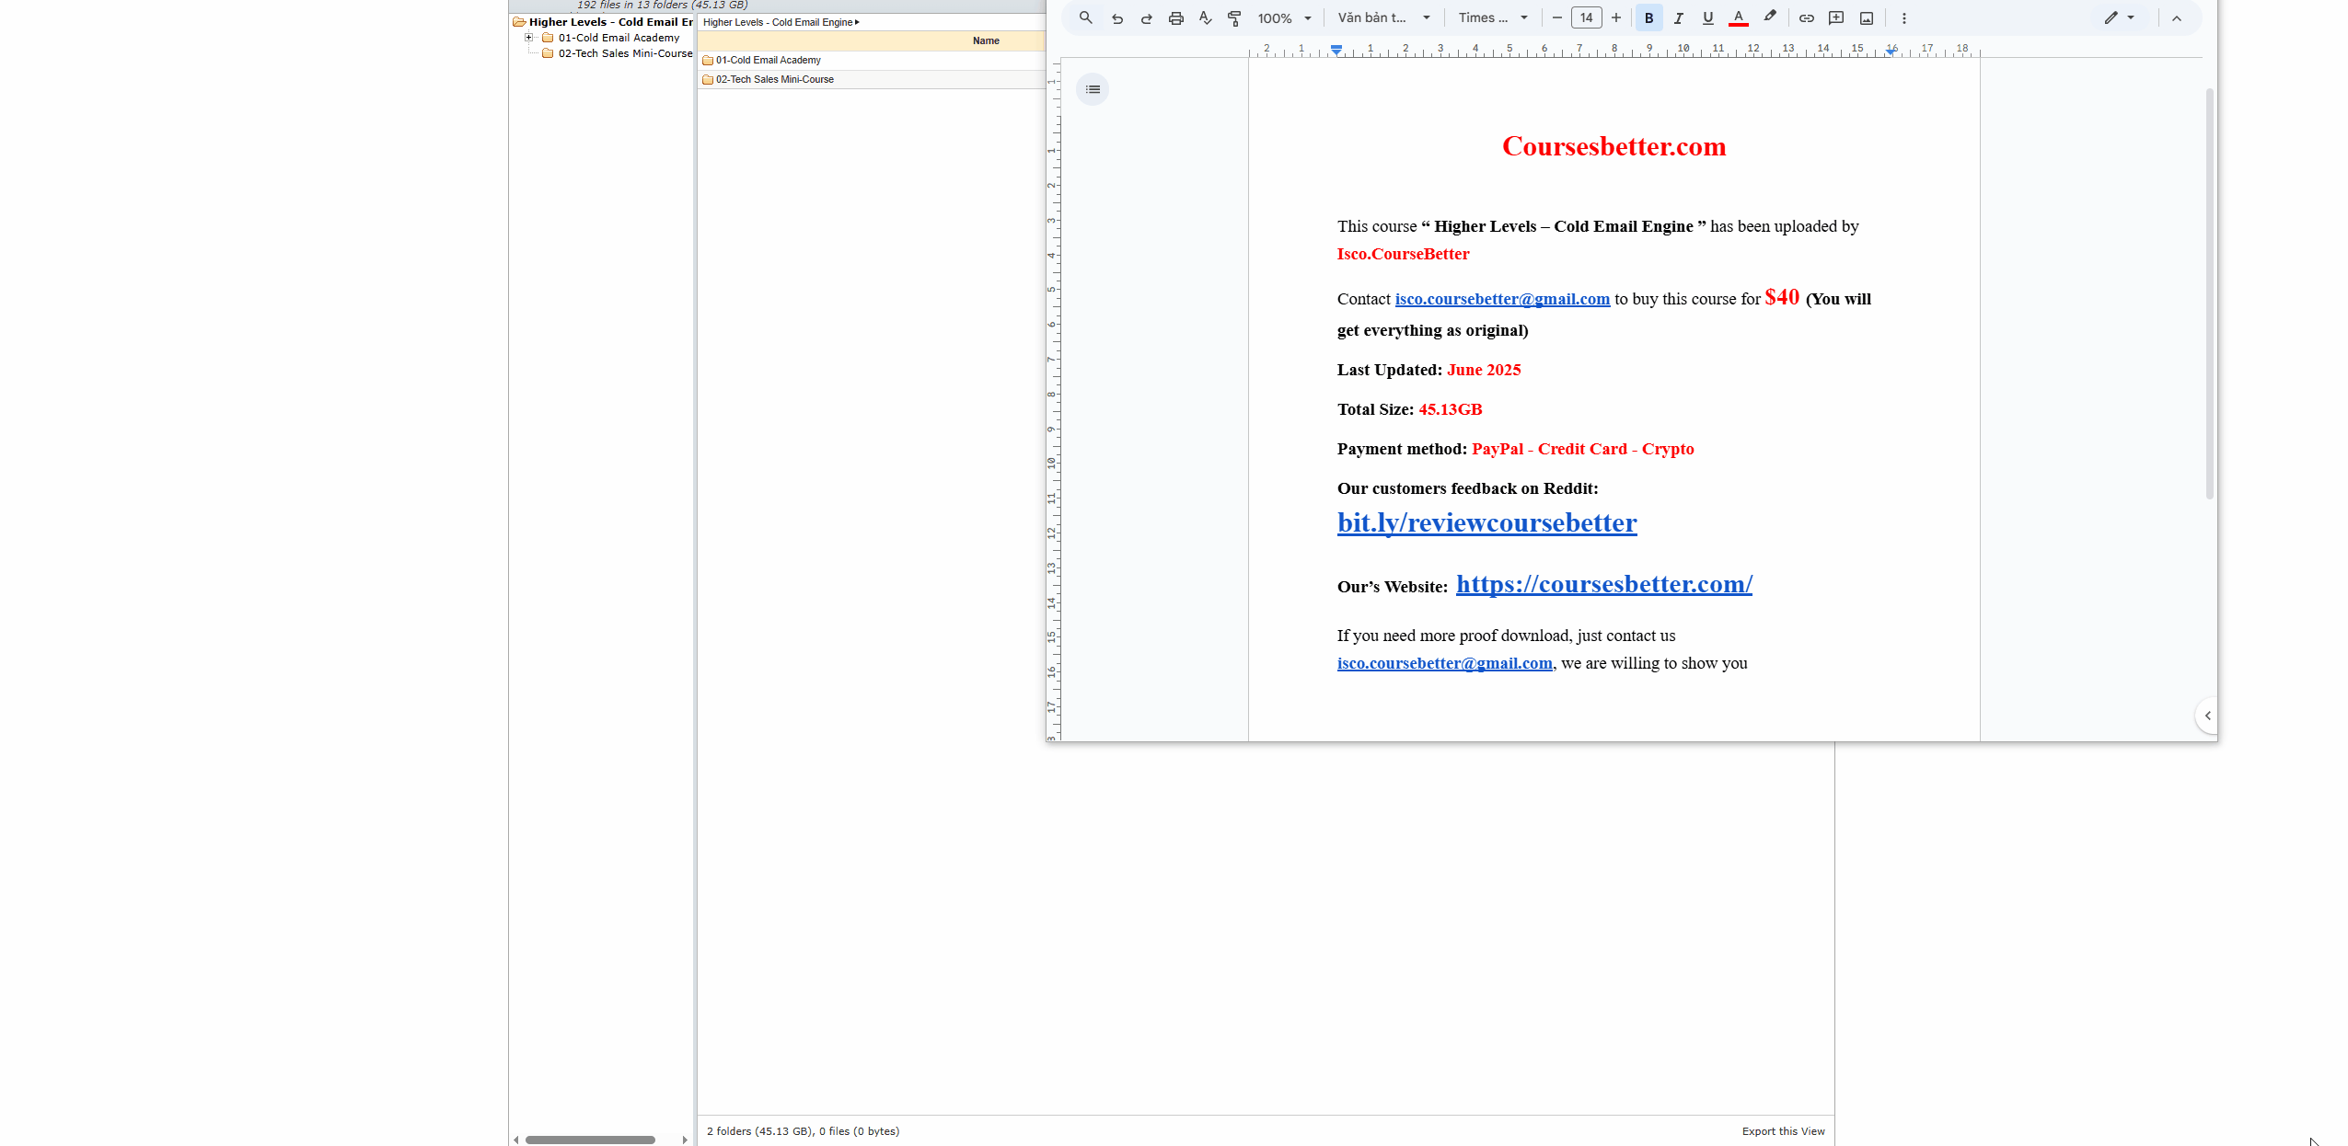Viewport: 2348px width, 1146px height.
Task: Toggle bold formatting
Action: point(1648,18)
